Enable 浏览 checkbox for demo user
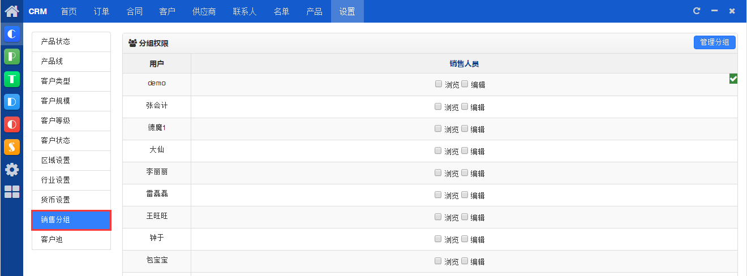This screenshot has width=747, height=276. (439, 84)
